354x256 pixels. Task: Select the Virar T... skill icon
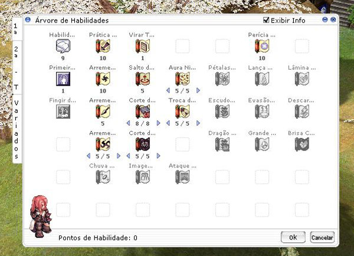142,46
